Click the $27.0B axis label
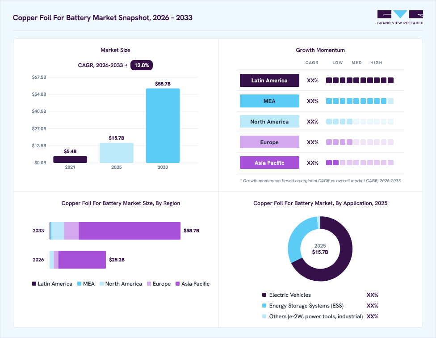Screen dimensions: 436x338 click(x=39, y=129)
